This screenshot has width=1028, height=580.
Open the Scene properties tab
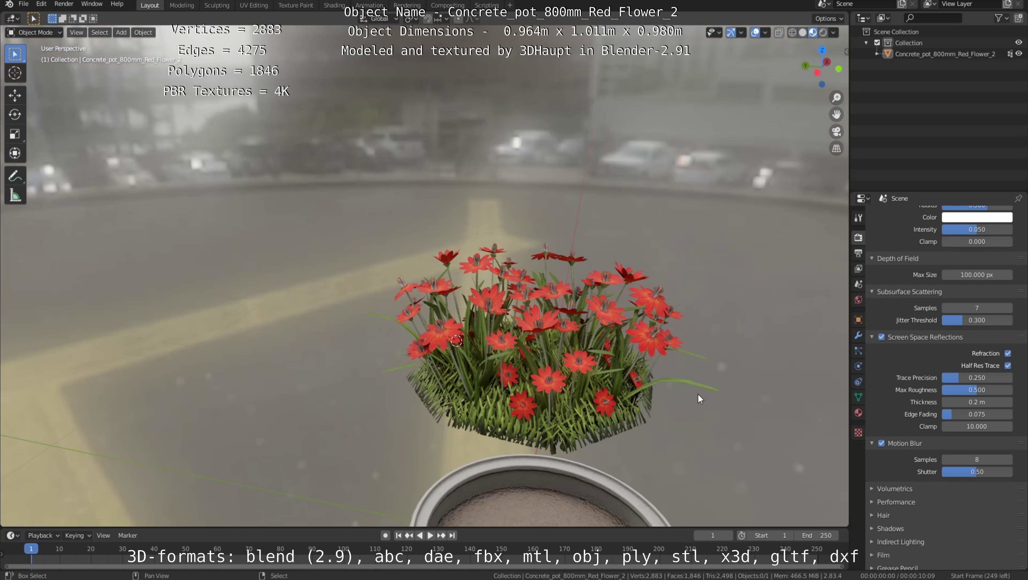click(x=858, y=284)
